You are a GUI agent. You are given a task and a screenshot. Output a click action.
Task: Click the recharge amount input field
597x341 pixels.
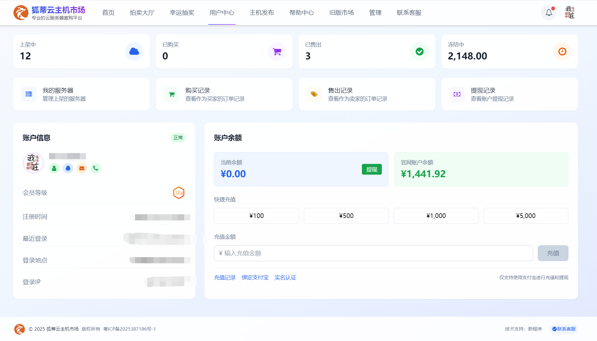[x=373, y=253]
